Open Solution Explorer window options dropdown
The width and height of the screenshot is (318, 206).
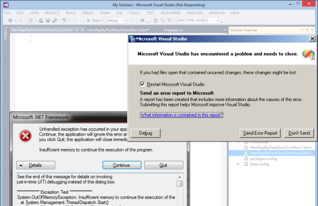pos(302,30)
